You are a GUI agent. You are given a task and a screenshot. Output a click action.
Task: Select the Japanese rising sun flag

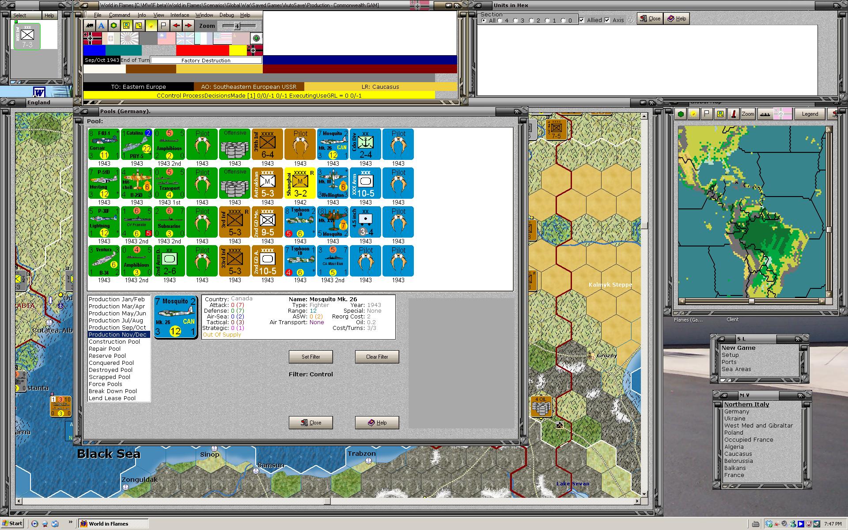coord(129,38)
